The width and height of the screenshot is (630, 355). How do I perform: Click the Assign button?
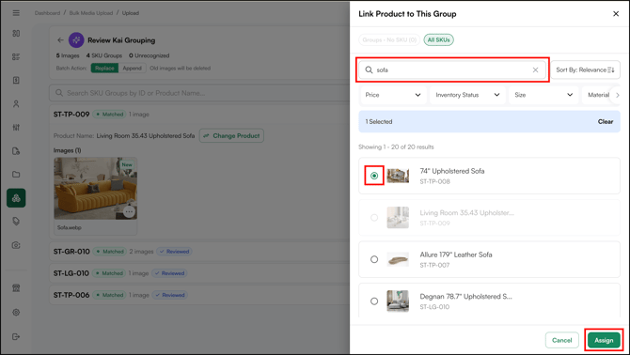pyautogui.click(x=604, y=340)
